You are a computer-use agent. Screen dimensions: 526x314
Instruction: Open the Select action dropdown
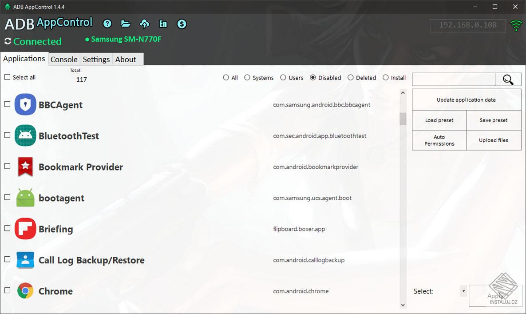click(463, 291)
